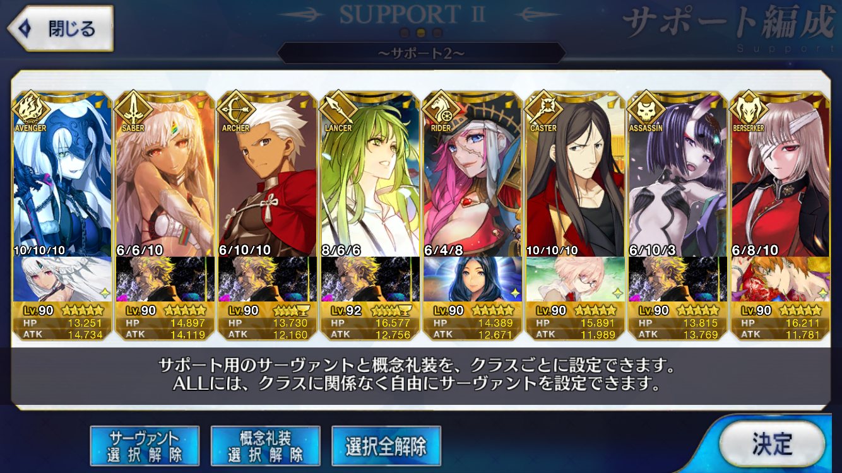Screen dimensions: 842x473
Task: Click the Saber class sword icon
Action: pos(133,108)
